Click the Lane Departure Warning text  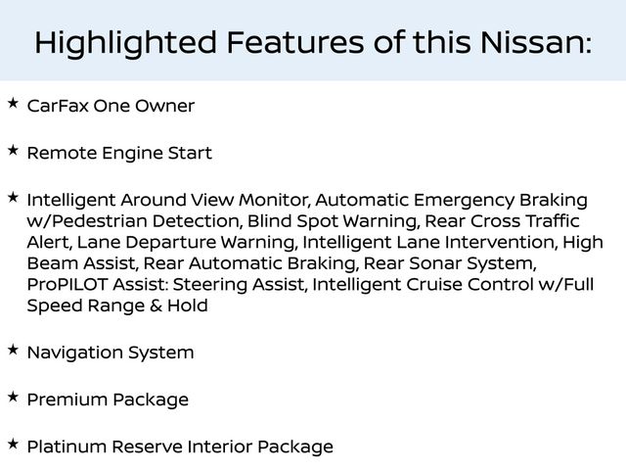tap(188, 243)
